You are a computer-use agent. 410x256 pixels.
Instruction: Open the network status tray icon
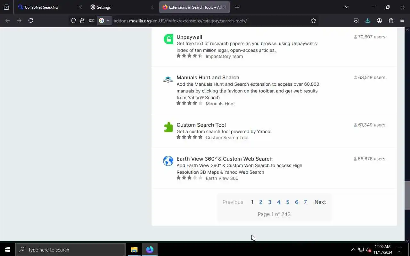(361, 250)
